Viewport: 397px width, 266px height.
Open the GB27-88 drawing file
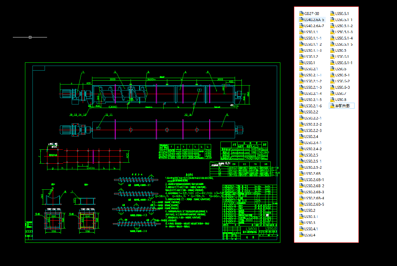[309, 14]
